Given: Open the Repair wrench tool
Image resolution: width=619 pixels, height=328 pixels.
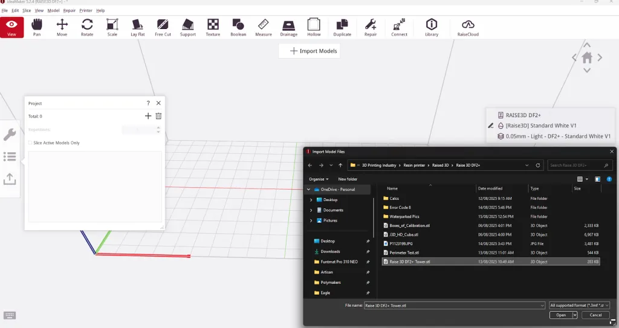Looking at the screenshot, I should (371, 27).
